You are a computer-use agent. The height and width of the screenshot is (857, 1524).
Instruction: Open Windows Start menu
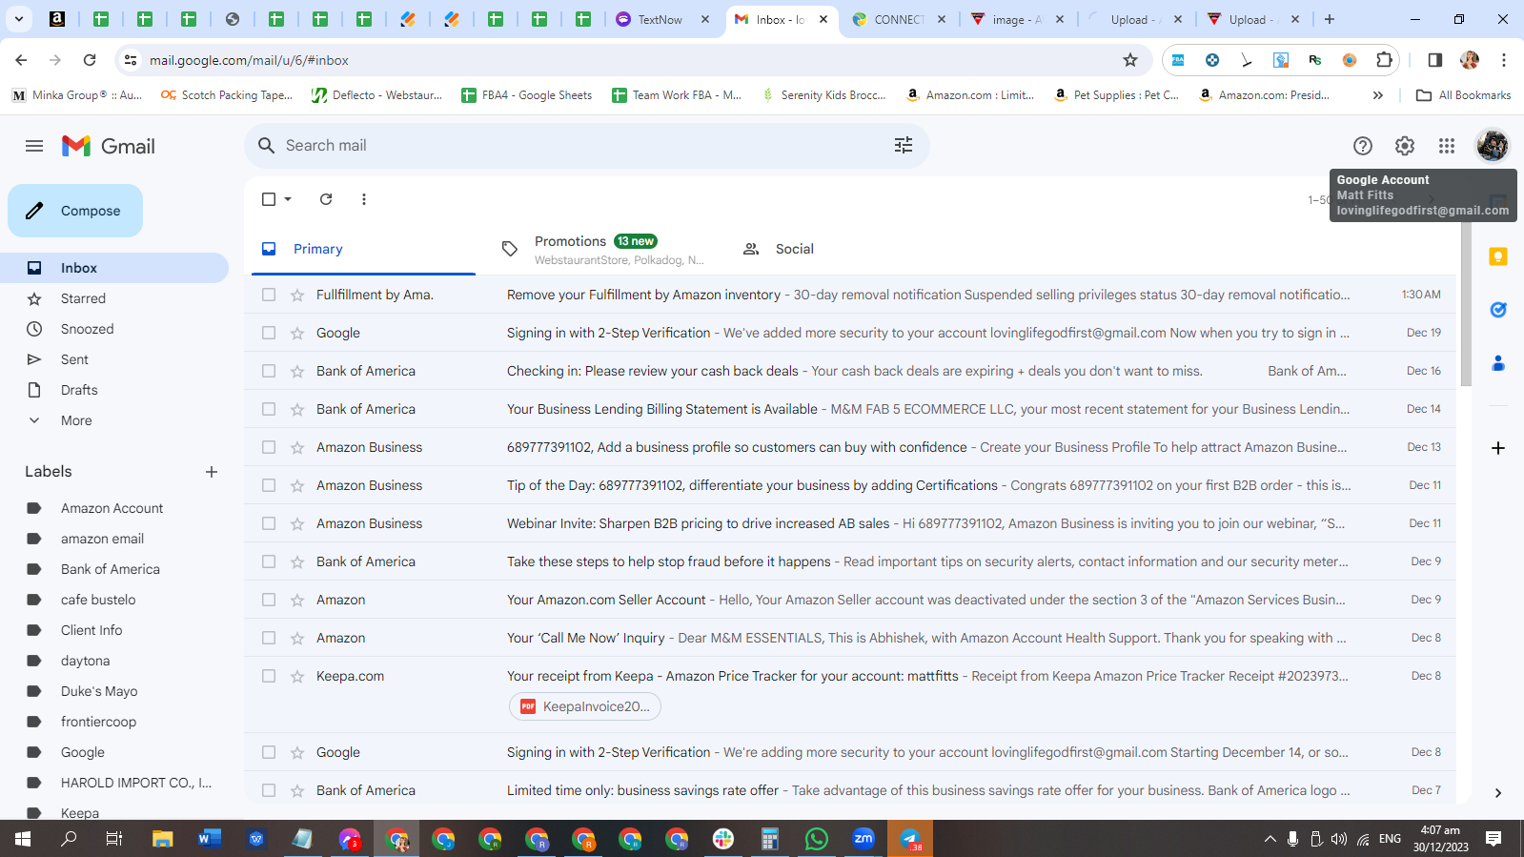[x=23, y=839]
